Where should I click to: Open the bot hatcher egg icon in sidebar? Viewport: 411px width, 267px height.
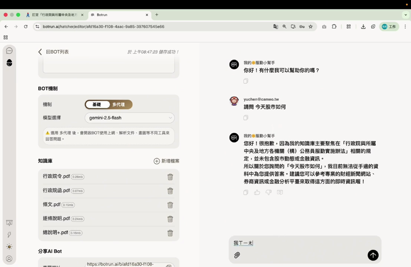(9, 63)
